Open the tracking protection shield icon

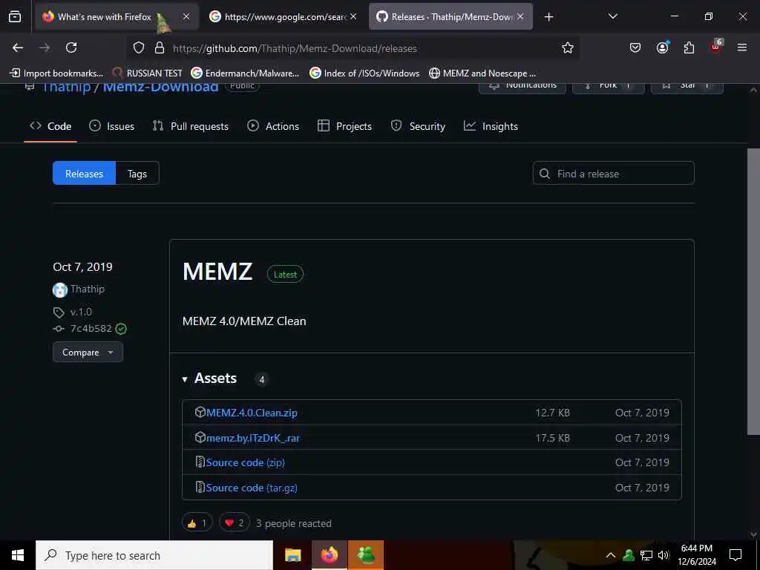(x=139, y=48)
